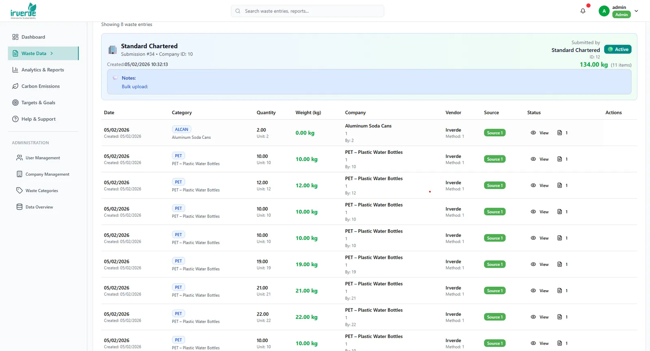Image resolution: width=650 pixels, height=351 pixels.
Task: Click the speech bubble icon next to Notes
Action: (115, 78)
